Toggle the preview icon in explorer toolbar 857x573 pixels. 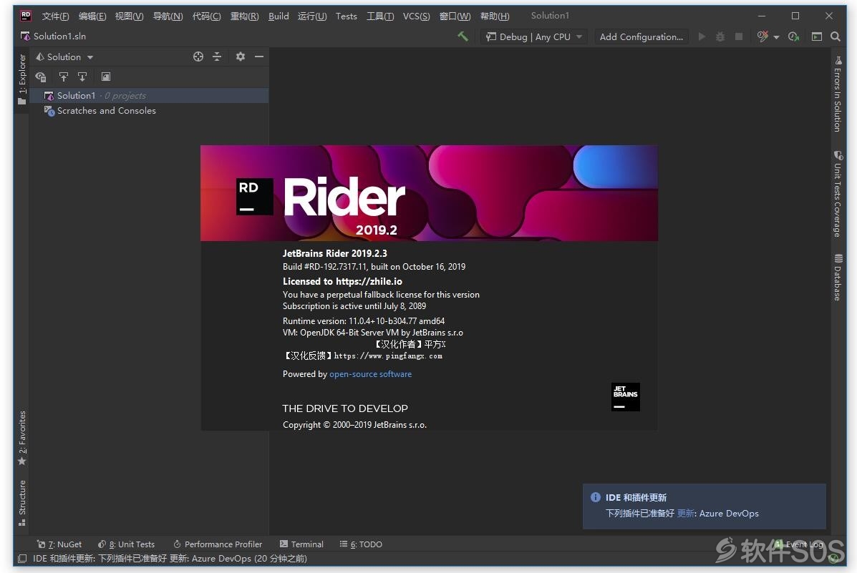click(x=106, y=77)
